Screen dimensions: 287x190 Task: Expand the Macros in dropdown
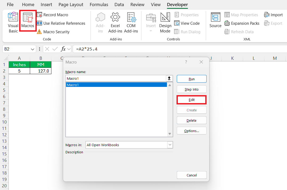[x=170, y=145]
